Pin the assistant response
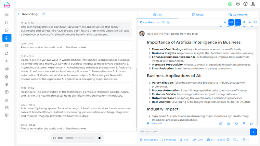Image resolution: width=260 pixels, height=146 pixels. tap(244, 124)
